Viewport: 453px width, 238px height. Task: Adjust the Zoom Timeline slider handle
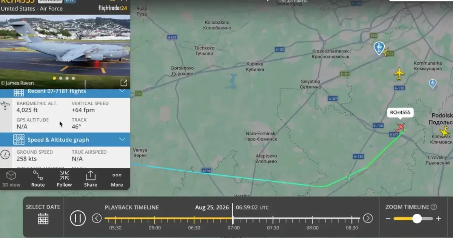click(417, 218)
